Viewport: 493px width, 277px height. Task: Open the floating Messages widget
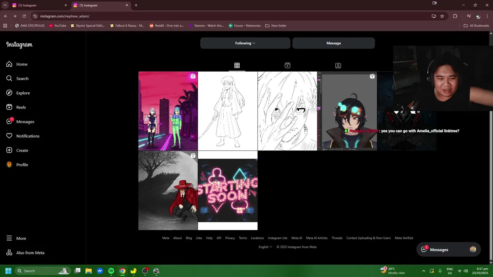point(449,249)
